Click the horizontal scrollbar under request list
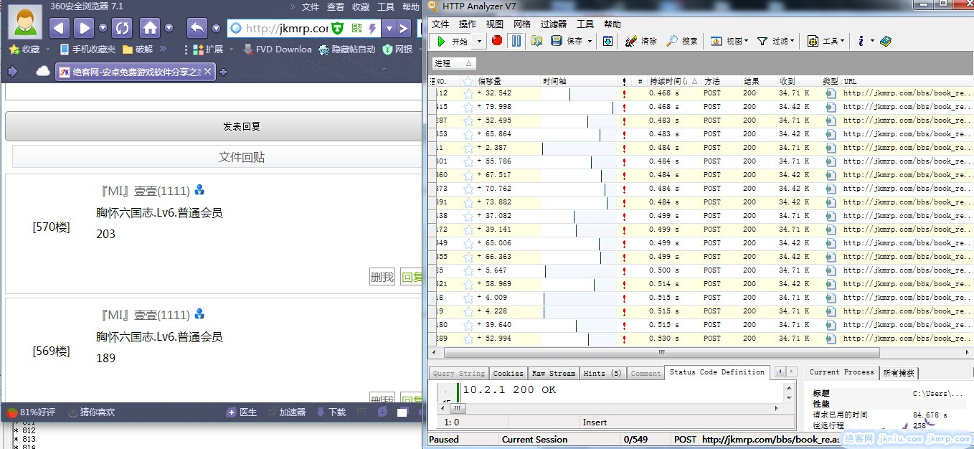Viewport: 974px width, 449px height. tap(660, 353)
